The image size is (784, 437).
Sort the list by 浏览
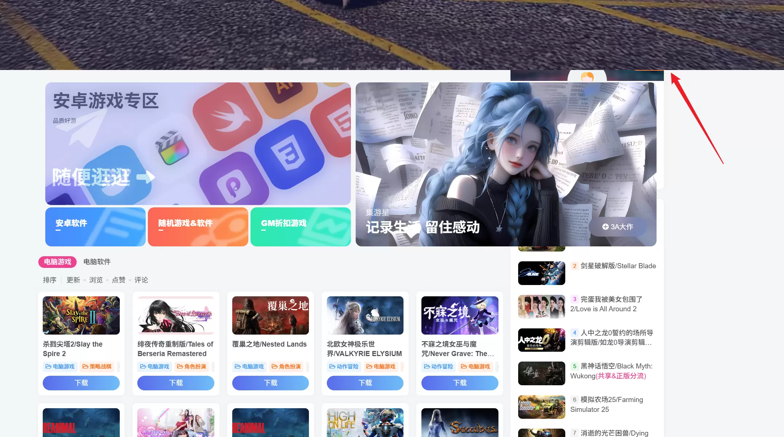pos(96,280)
